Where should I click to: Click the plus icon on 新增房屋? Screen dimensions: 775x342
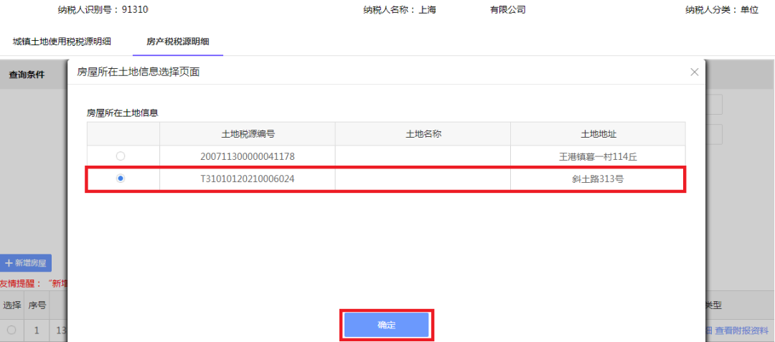point(9,264)
